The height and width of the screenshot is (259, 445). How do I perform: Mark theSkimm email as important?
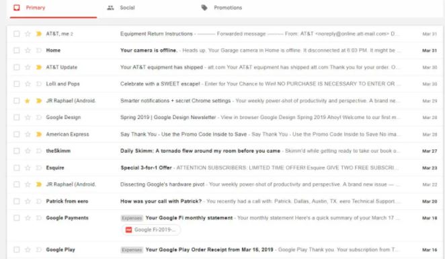coord(39,151)
